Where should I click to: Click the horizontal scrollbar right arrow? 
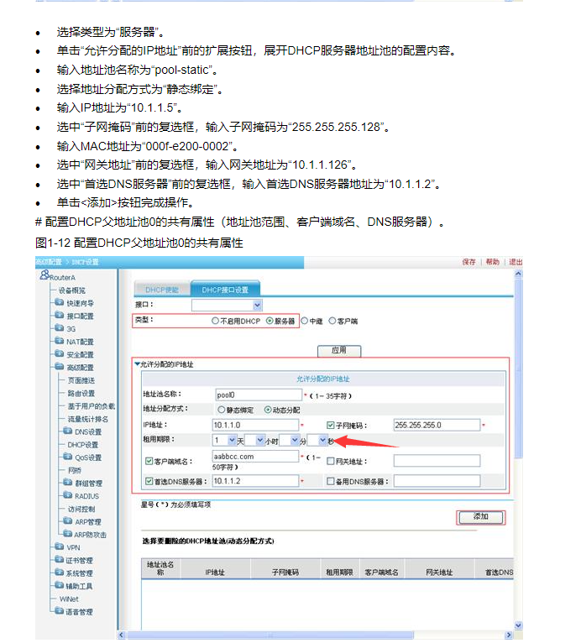click(509, 635)
